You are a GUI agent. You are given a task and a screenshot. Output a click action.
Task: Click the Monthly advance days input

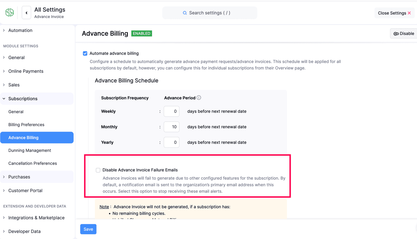pyautogui.click(x=171, y=127)
